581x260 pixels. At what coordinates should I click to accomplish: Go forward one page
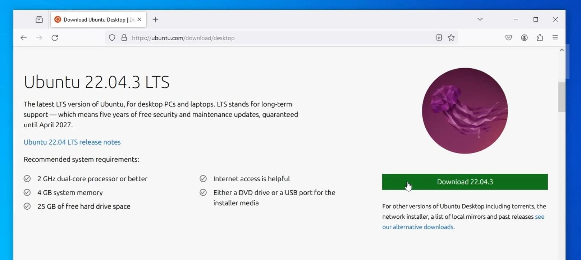click(39, 38)
